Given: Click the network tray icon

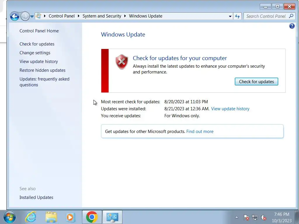Looking at the screenshot, I should [x=255, y=217].
